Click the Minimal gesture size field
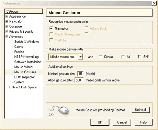The height and width of the screenshot is (130, 158). (x=80, y=74)
